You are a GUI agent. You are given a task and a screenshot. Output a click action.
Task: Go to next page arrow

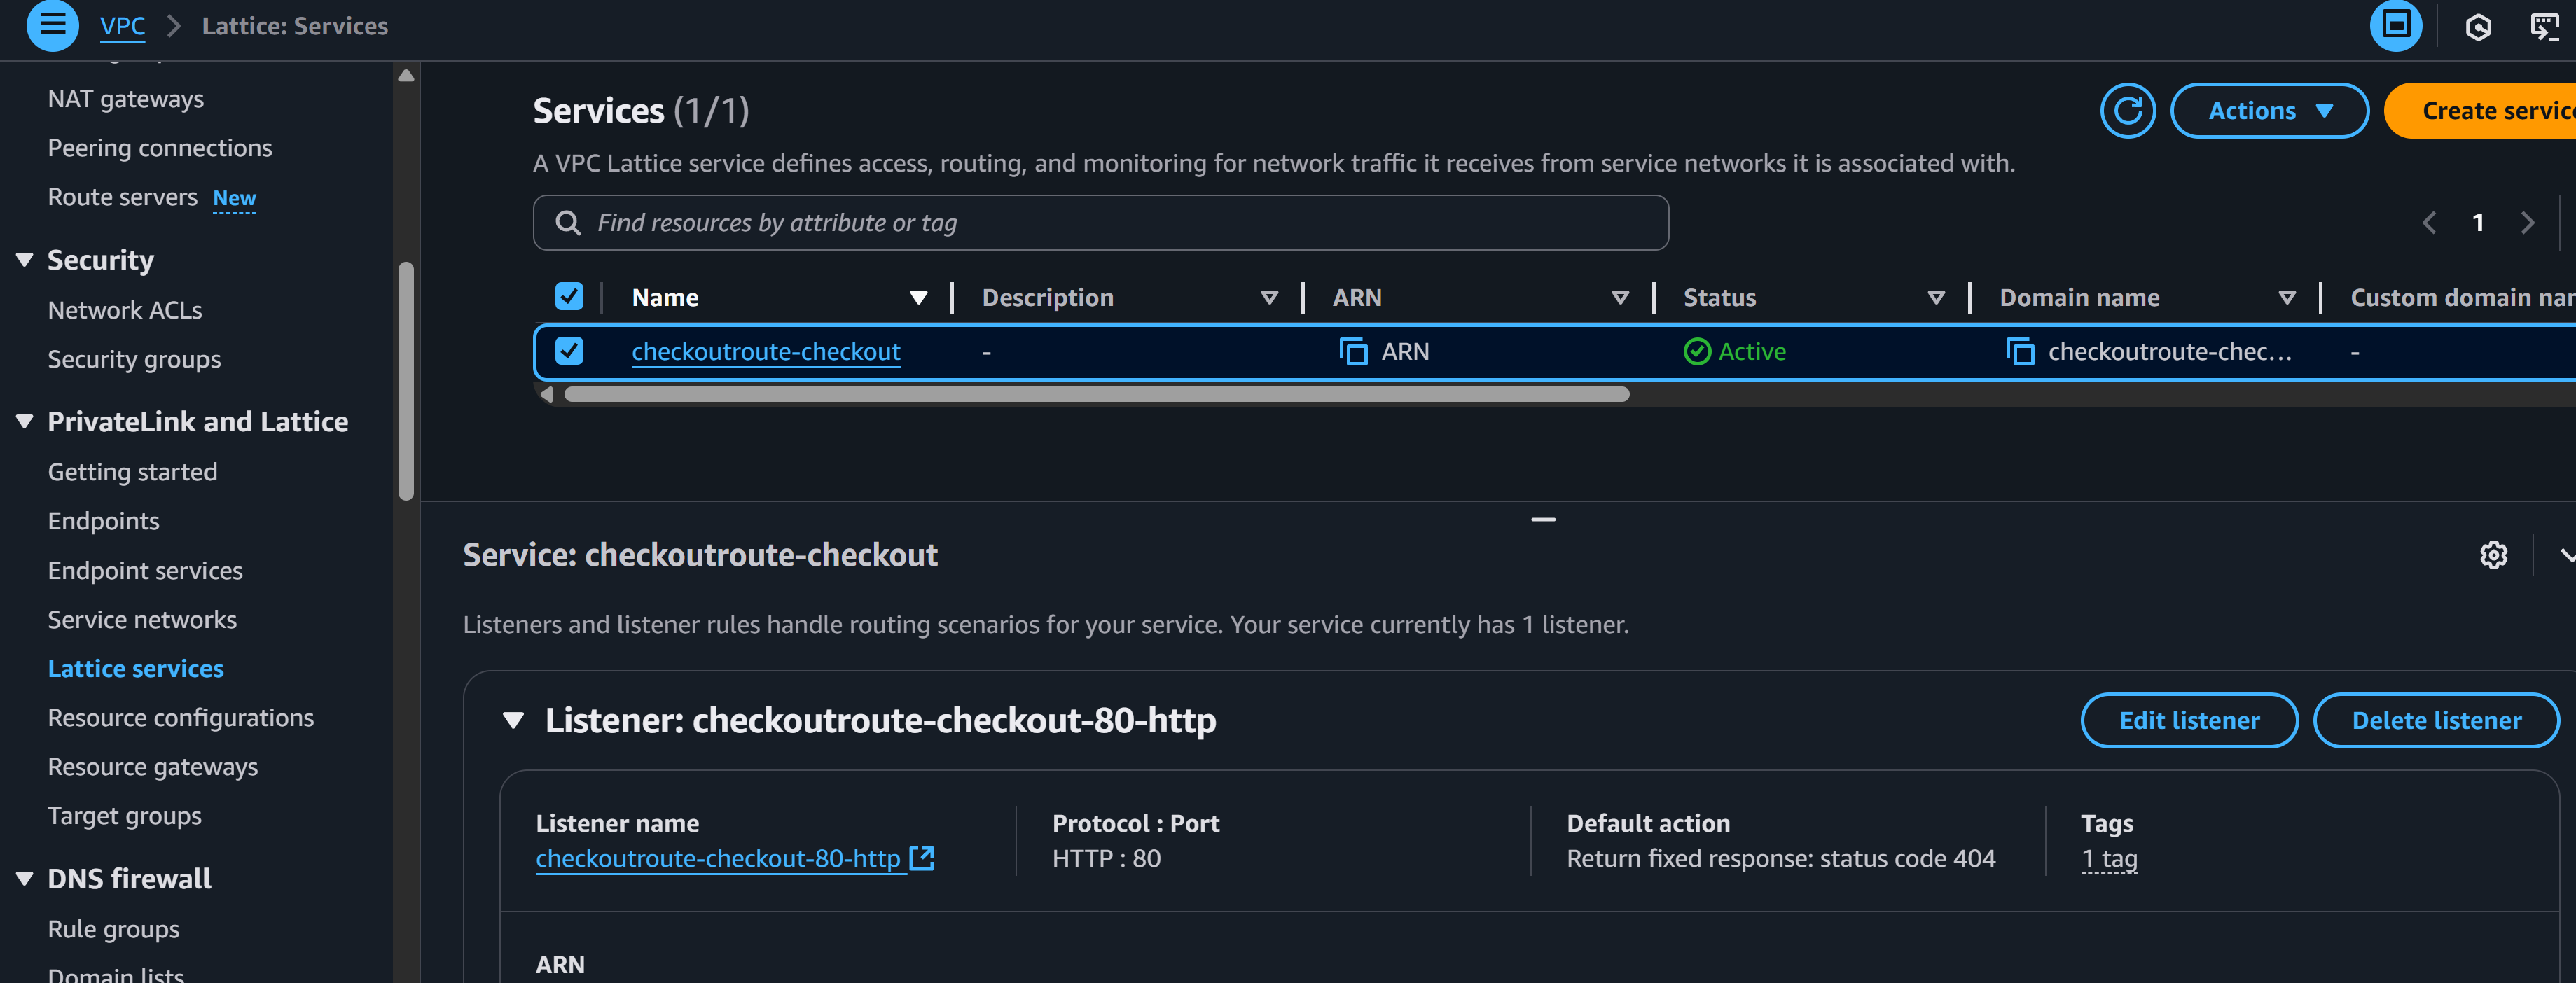[2528, 223]
